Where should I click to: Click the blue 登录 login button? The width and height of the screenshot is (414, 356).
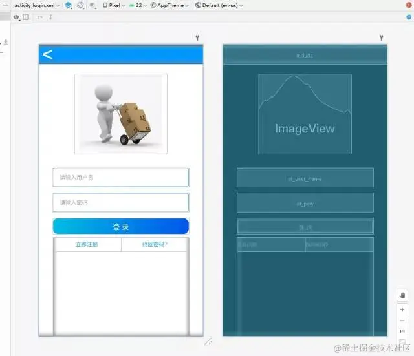pyautogui.click(x=121, y=226)
